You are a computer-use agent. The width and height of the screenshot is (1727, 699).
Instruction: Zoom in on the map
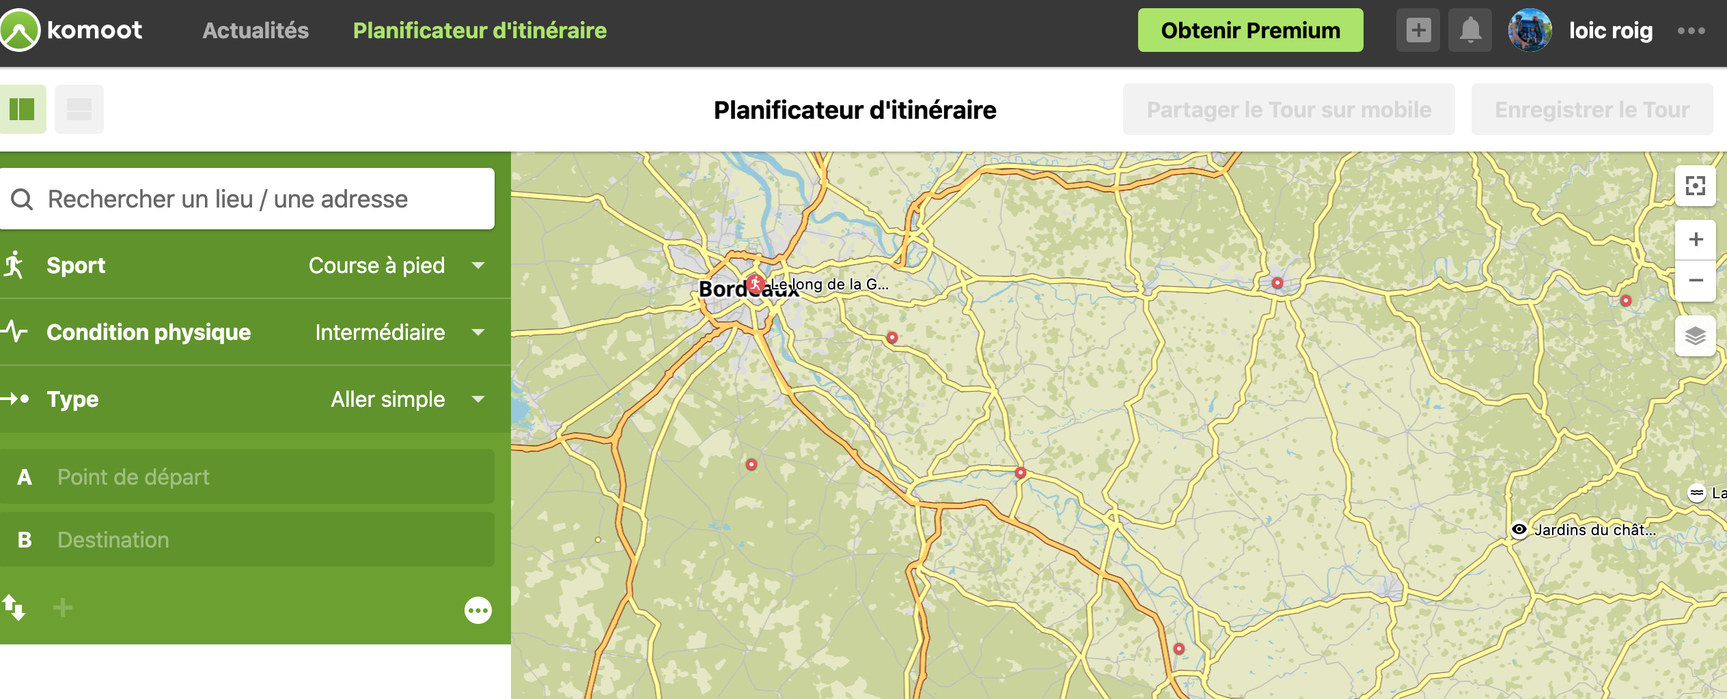click(1695, 240)
